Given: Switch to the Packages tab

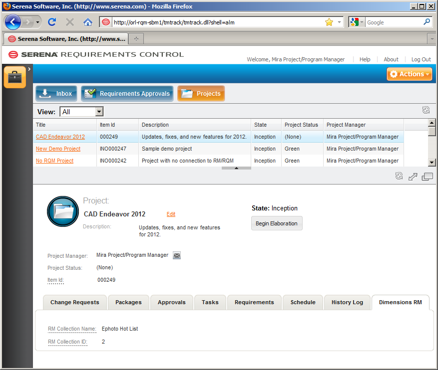Looking at the screenshot, I should tap(128, 303).
